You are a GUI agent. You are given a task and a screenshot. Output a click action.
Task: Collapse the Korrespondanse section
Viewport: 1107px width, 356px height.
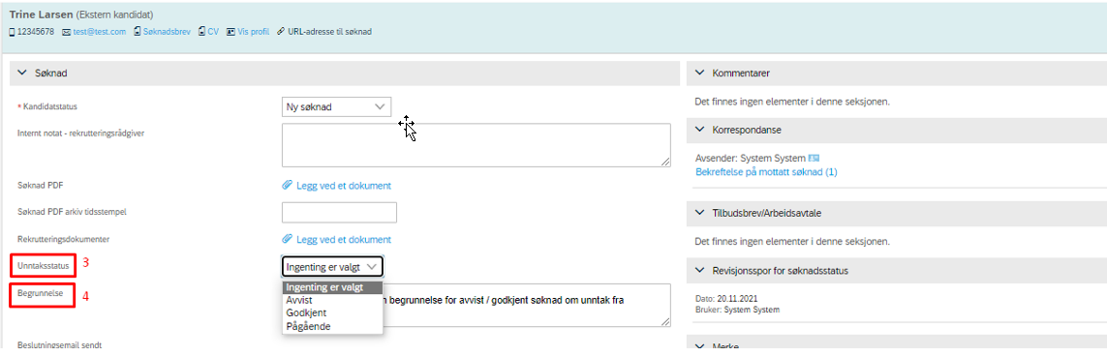(700, 130)
